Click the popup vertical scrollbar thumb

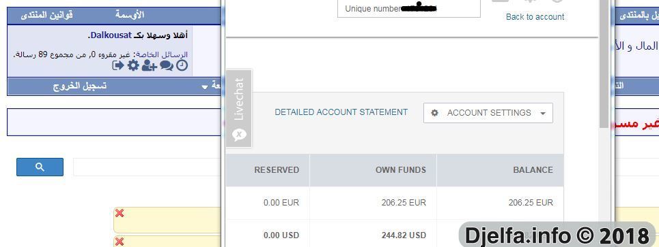point(604,63)
